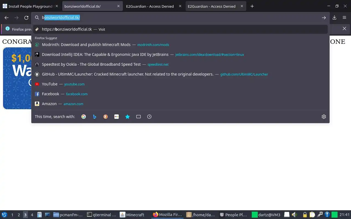Open pcmanfm window from taskbar
The image size is (351, 219).
[68, 215]
